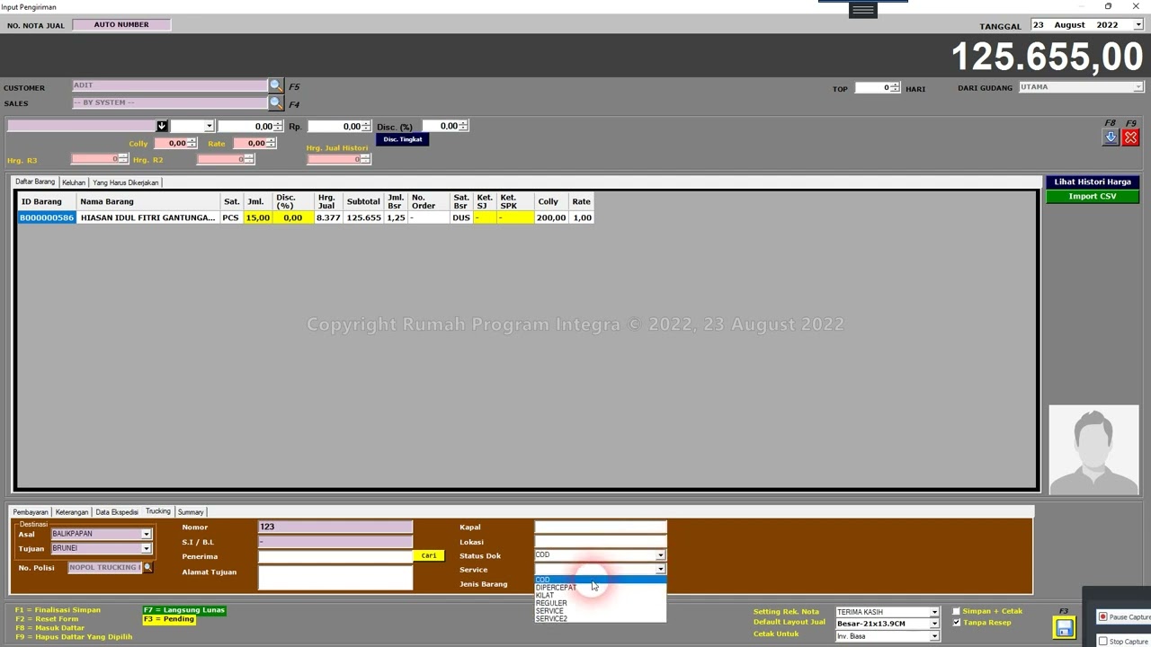Click the Colly value spinner
1151x647 pixels.
(176, 144)
